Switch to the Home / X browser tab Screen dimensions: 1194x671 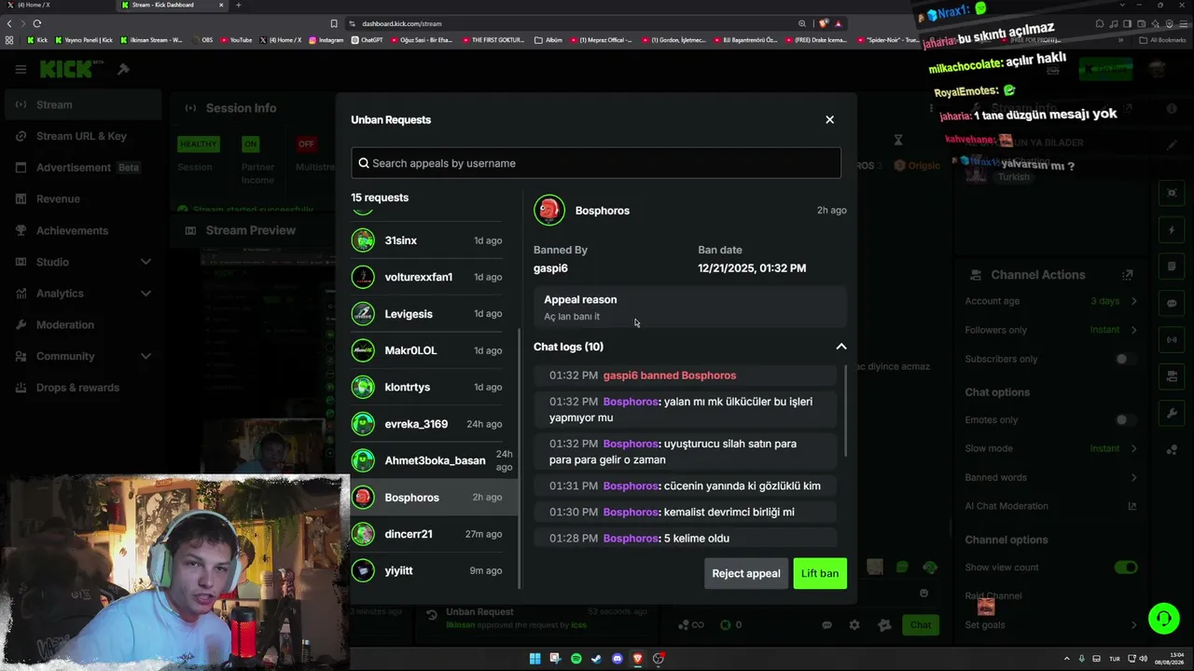click(56, 5)
